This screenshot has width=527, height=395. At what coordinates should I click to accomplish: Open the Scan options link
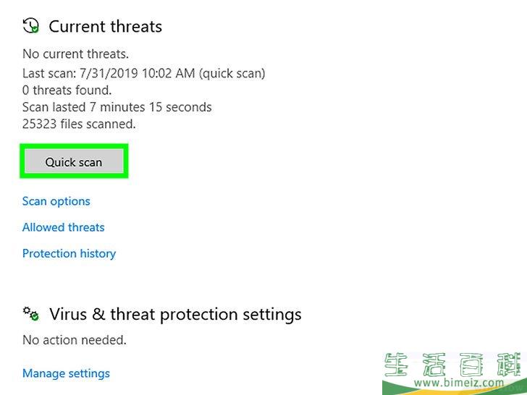pyautogui.click(x=56, y=201)
